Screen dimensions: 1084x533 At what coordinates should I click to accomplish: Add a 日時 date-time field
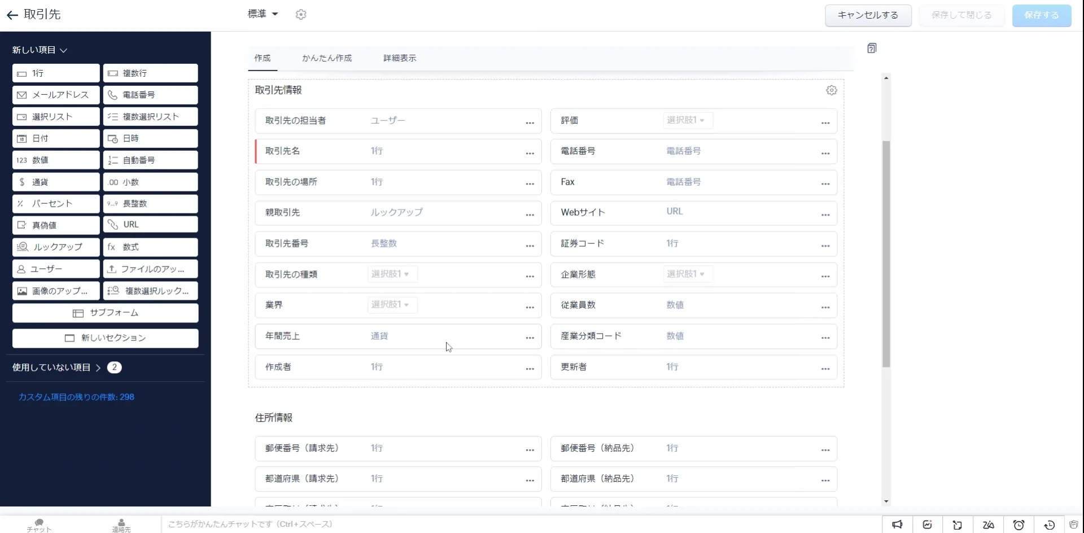coord(150,138)
